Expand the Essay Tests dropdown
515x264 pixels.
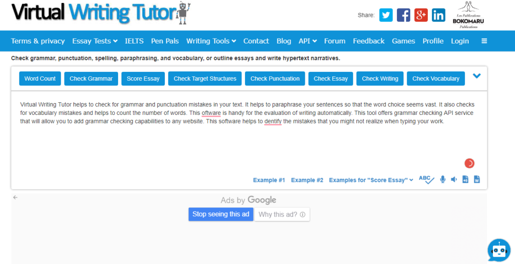[x=95, y=41]
